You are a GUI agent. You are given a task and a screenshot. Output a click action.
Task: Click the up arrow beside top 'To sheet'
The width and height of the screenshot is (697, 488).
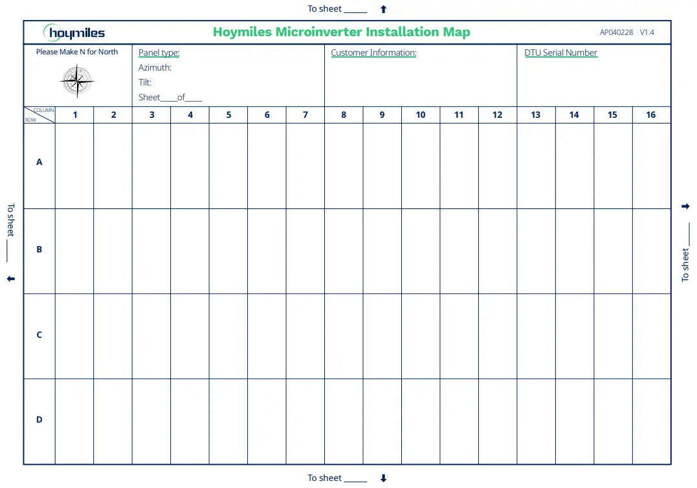point(384,9)
